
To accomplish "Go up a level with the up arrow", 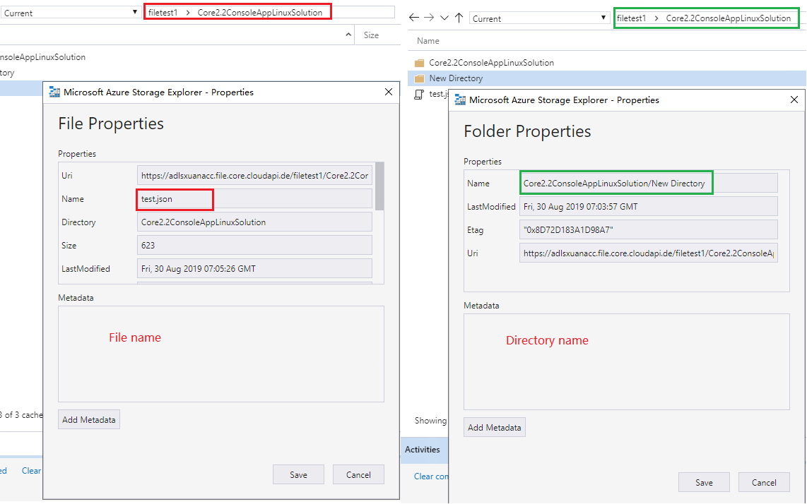I will 459,16.
